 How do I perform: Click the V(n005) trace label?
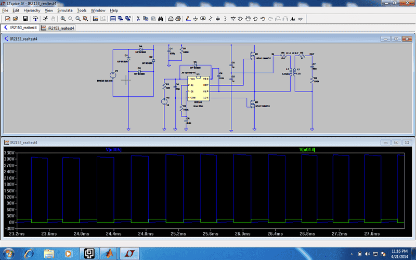point(113,150)
